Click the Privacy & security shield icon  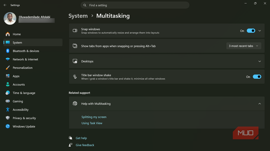pos(8,118)
